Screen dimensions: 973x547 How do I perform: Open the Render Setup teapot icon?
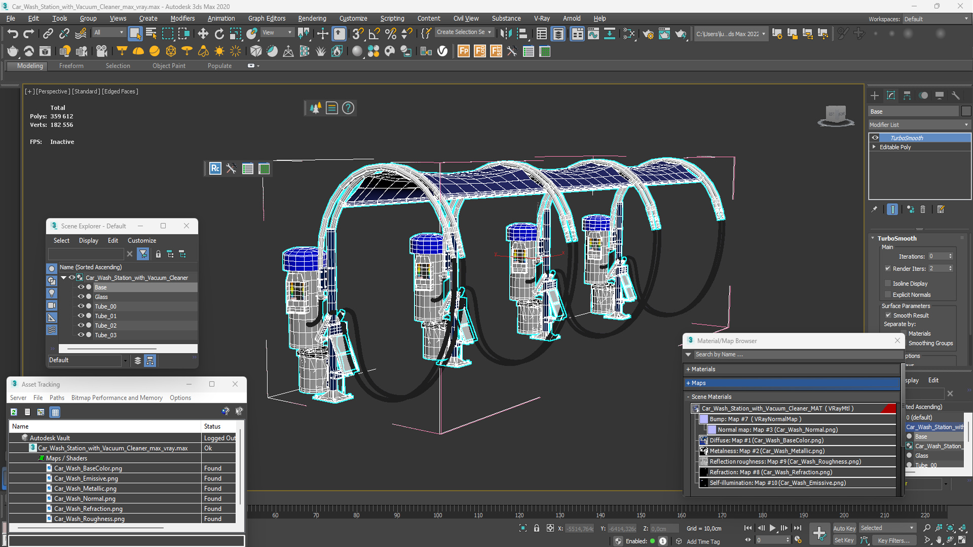click(x=648, y=34)
